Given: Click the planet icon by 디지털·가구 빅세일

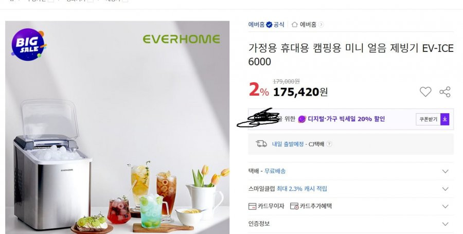Looking at the screenshot, I should point(302,119).
